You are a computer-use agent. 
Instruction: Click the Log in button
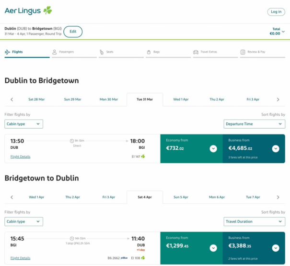[276, 12]
